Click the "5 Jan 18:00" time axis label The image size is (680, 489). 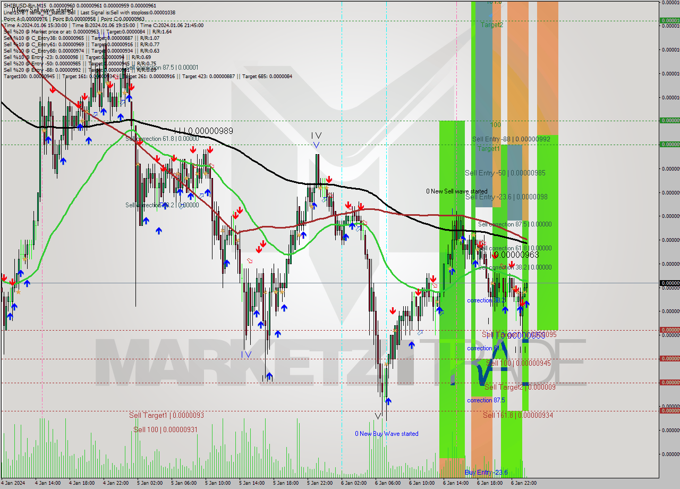(x=285, y=483)
